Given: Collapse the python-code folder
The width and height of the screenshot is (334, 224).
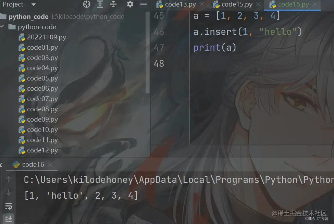Looking at the screenshot, I should coord(2,26).
